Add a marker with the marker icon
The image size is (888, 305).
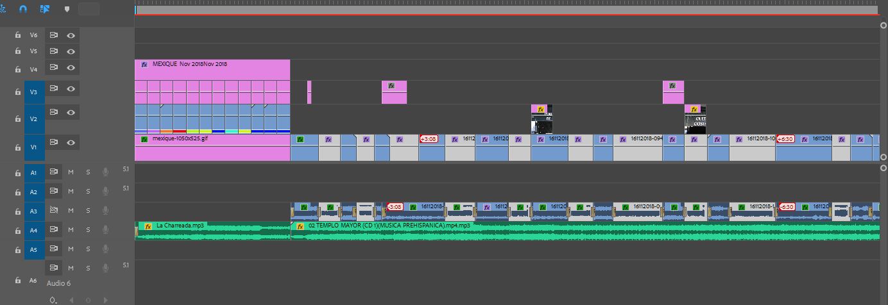67,10
